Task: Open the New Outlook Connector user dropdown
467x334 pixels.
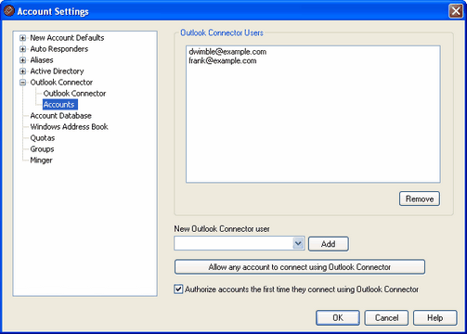Action: coord(298,244)
